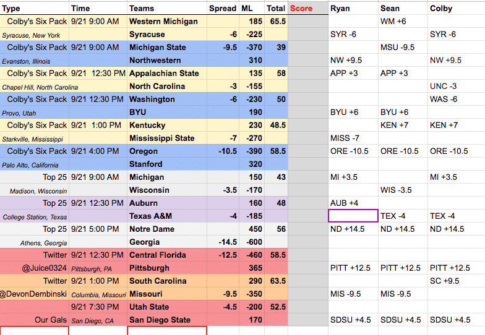Select Ryan's AUB +4 pick
The height and width of the screenshot is (335, 485).
click(353, 203)
